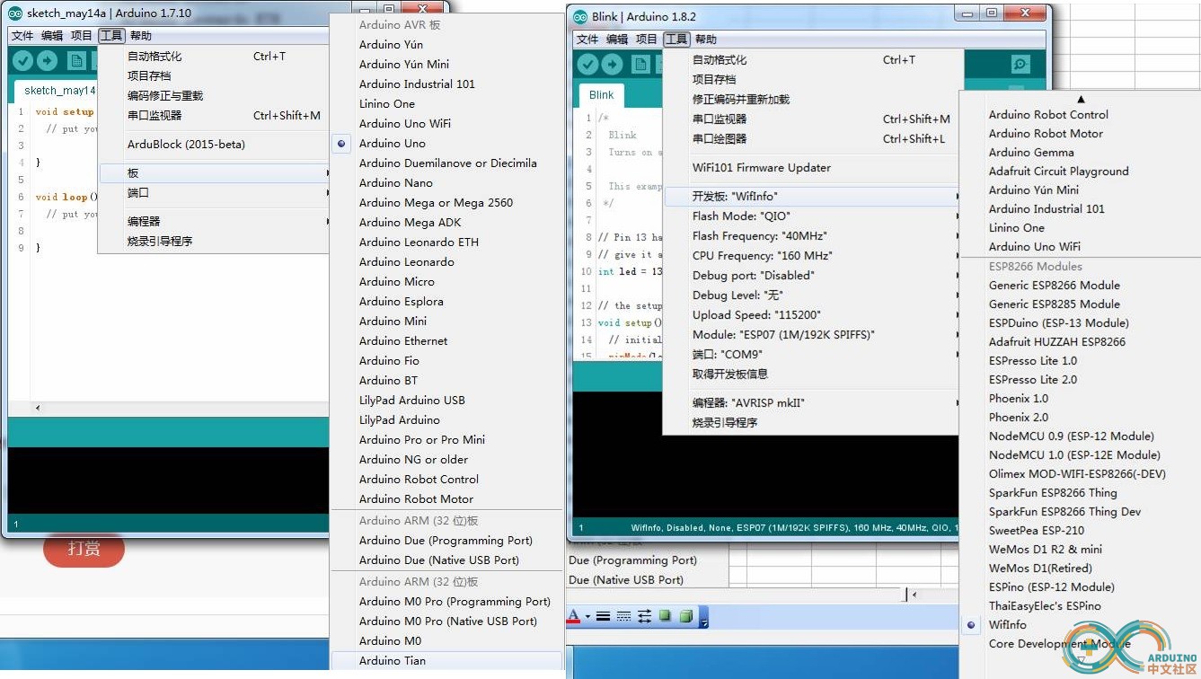Open 文件 menu in Arduino 1.7.10 window
Image resolution: width=1201 pixels, height=679 pixels.
click(22, 36)
